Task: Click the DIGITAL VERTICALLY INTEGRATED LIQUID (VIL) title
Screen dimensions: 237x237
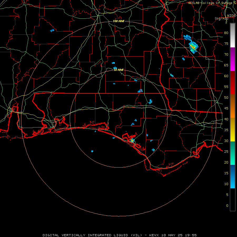Action: [x=92, y=235]
